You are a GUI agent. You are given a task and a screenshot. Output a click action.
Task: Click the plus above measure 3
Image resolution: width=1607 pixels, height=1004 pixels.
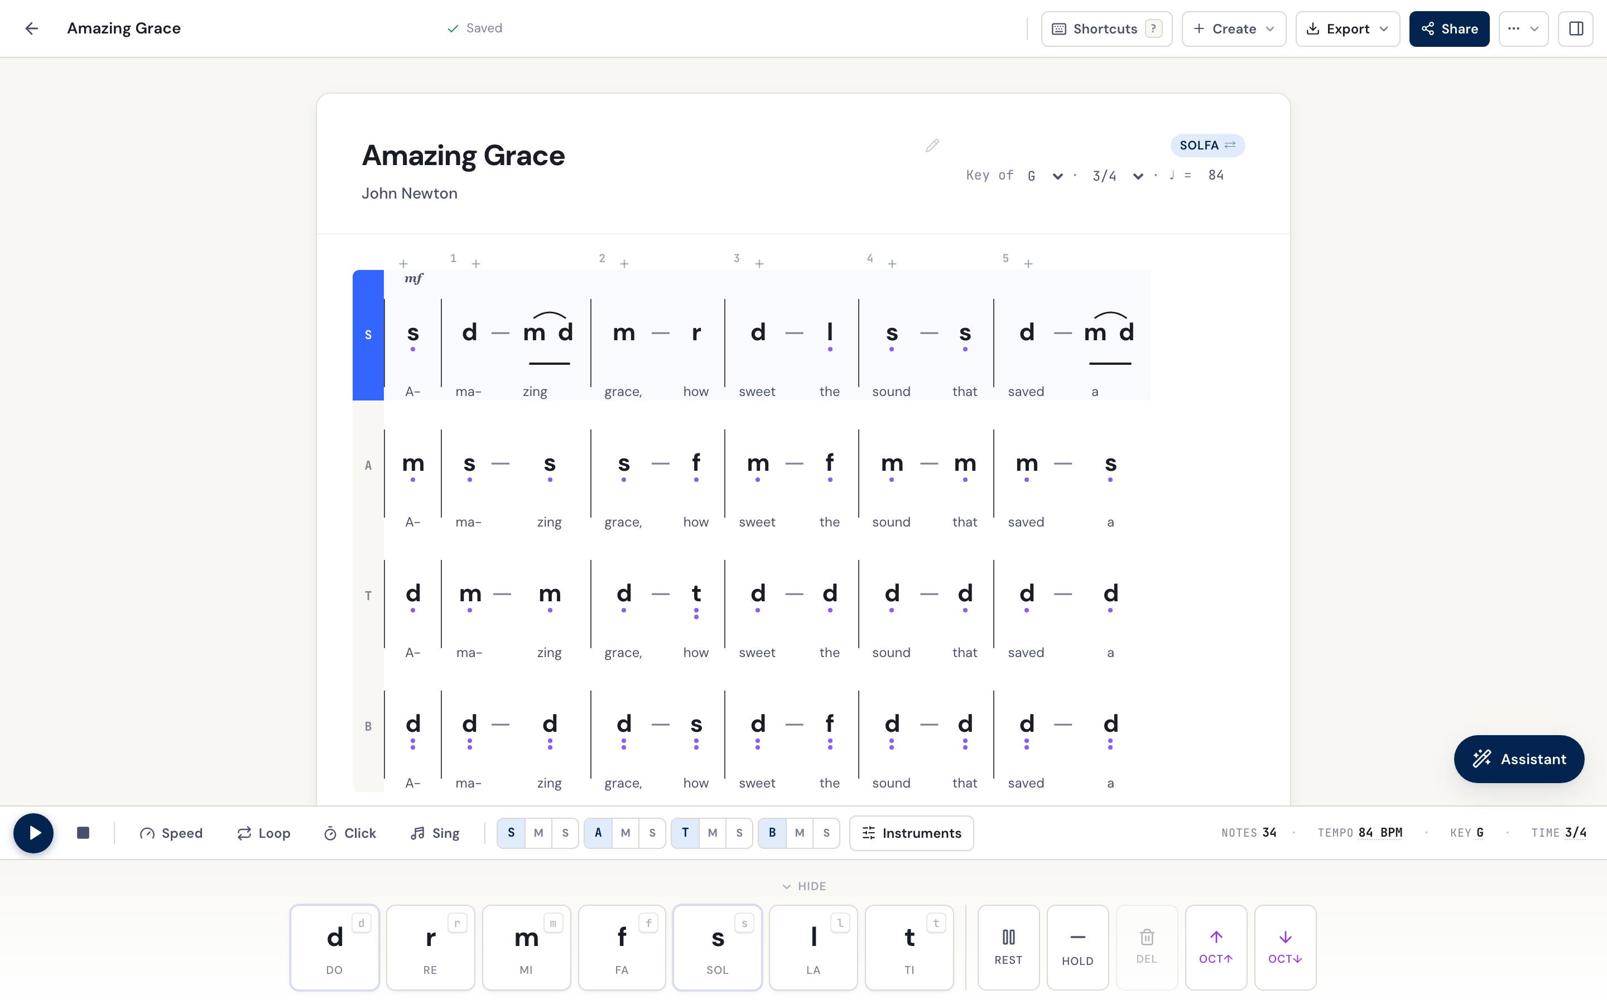759,264
